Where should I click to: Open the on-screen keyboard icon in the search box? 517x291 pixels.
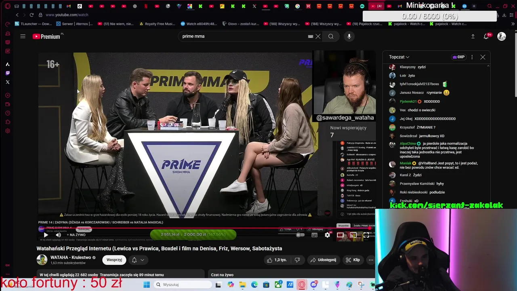310,36
